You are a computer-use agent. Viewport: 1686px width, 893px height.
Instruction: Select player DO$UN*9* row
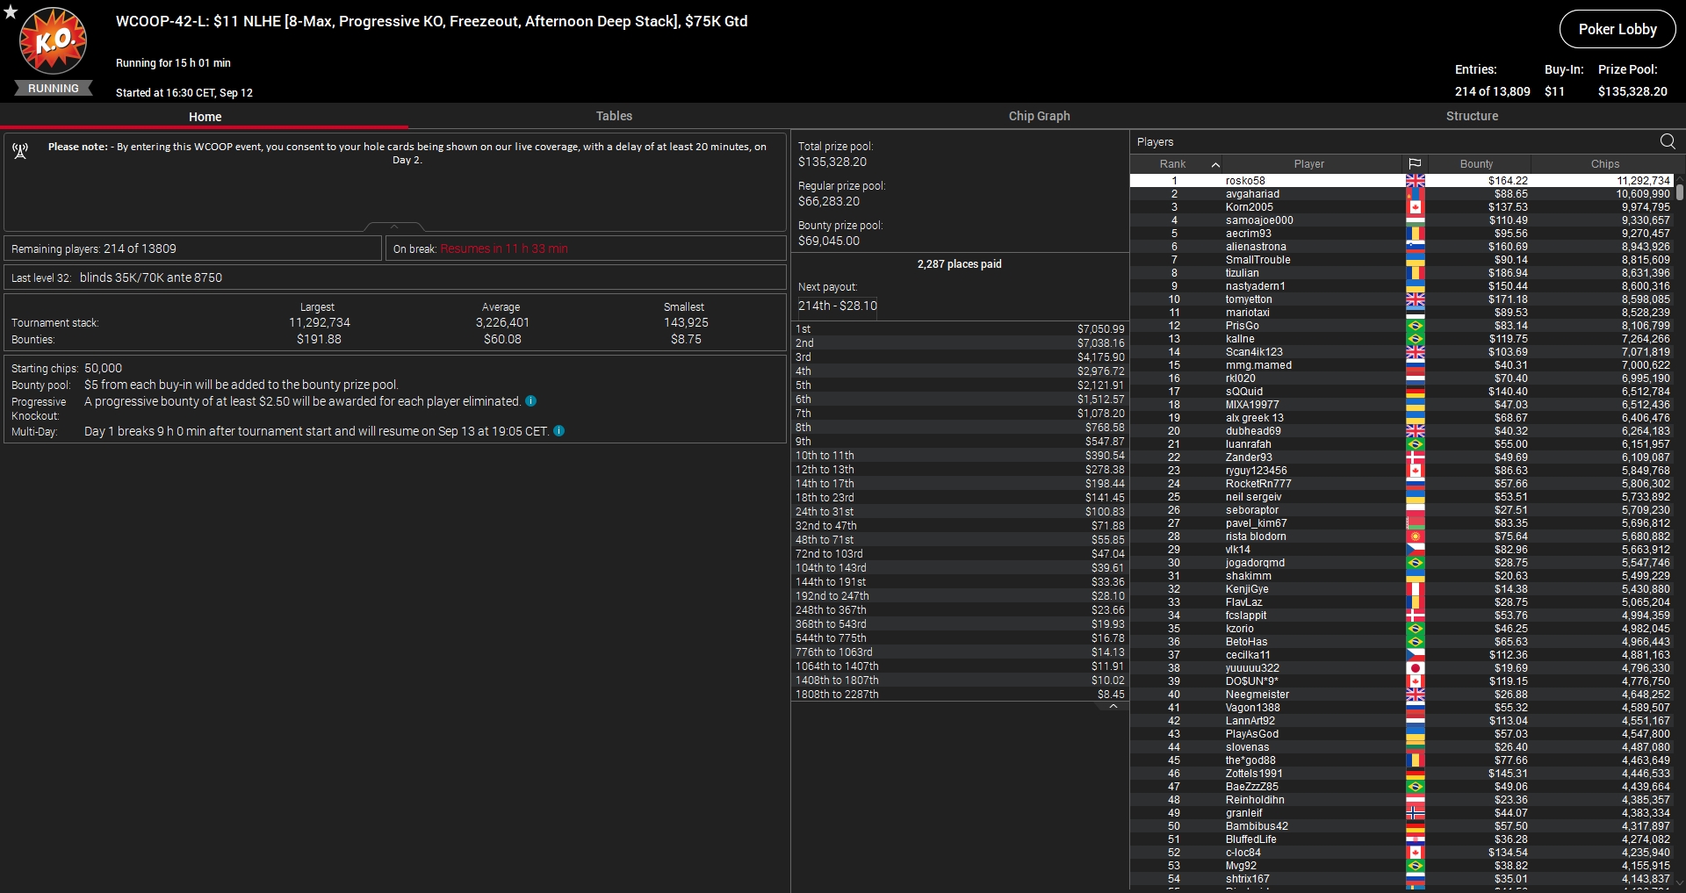click(x=1401, y=681)
